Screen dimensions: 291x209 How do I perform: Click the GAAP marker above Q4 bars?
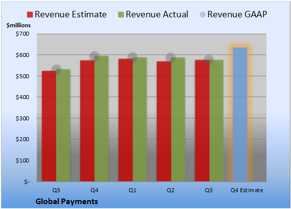[95, 55]
